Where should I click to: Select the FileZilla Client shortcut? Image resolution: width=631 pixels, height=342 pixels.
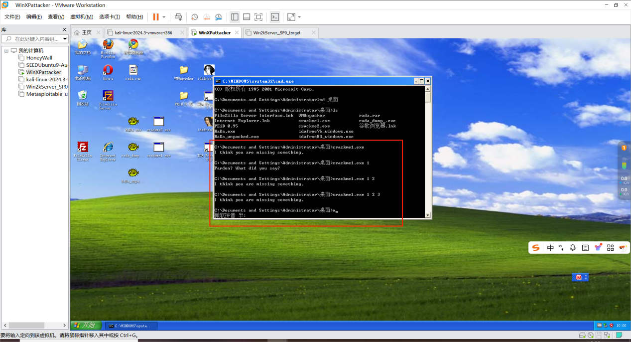[x=83, y=151]
